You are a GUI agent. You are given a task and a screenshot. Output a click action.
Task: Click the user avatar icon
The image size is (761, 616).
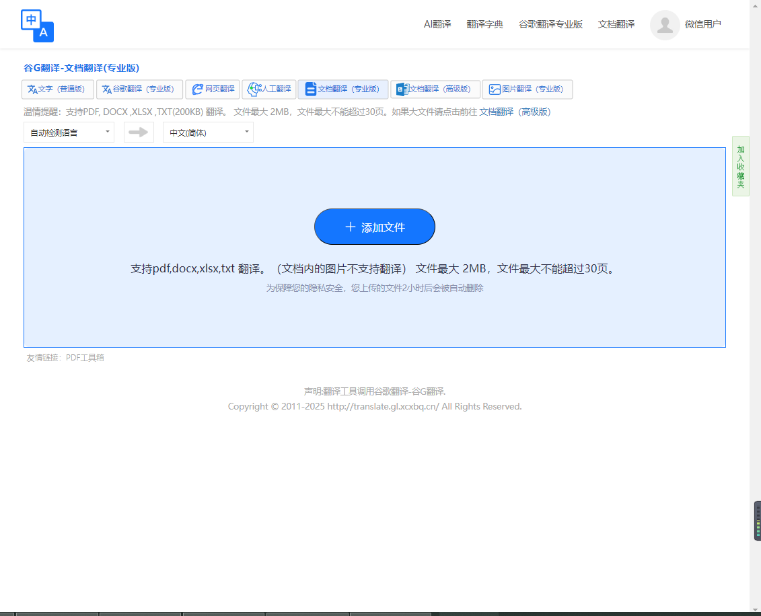(665, 25)
